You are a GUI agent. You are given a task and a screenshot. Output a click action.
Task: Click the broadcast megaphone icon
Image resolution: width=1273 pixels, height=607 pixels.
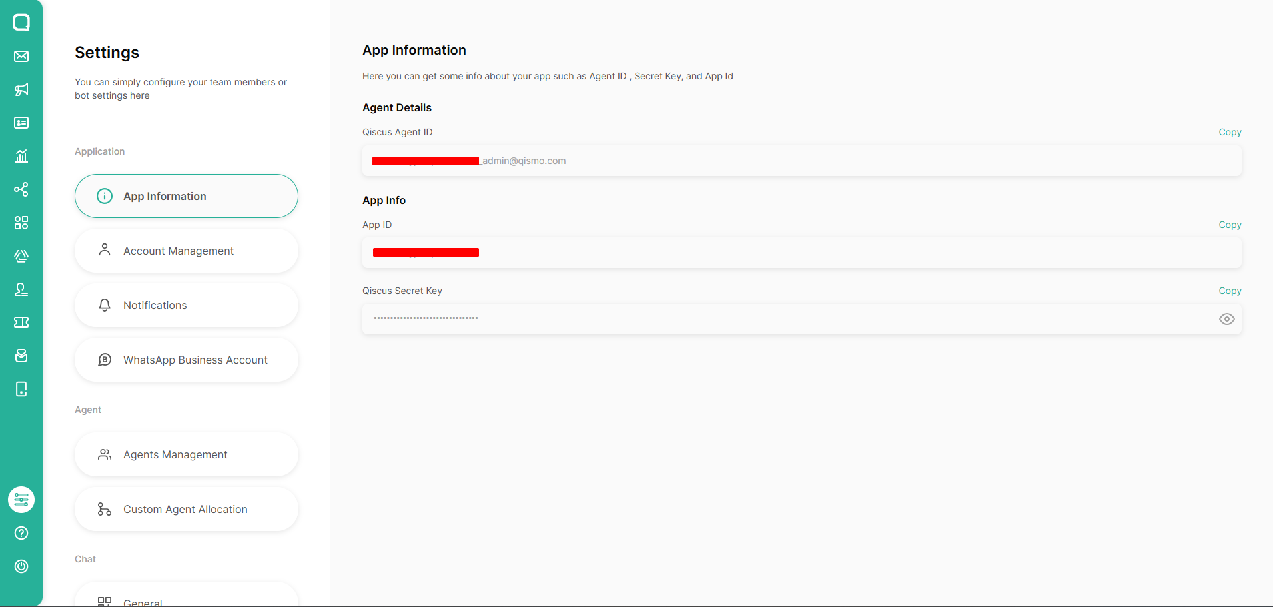[x=21, y=89]
